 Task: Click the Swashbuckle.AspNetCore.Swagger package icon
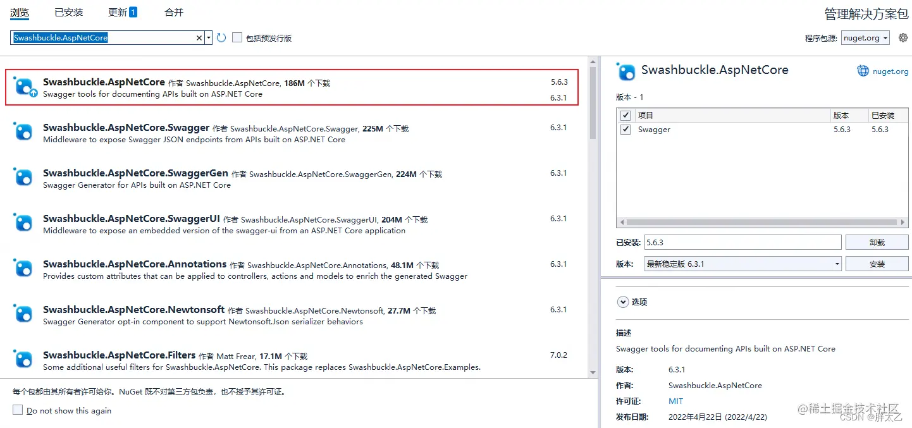23,131
